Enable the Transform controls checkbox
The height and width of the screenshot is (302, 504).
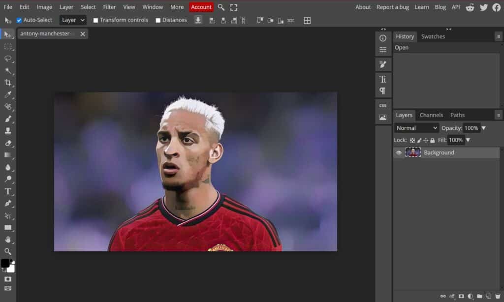(95, 20)
